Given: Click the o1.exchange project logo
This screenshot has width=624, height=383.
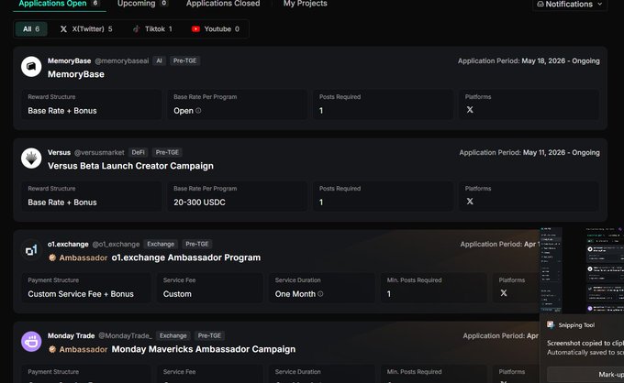Looking at the screenshot, I should 31,250.
